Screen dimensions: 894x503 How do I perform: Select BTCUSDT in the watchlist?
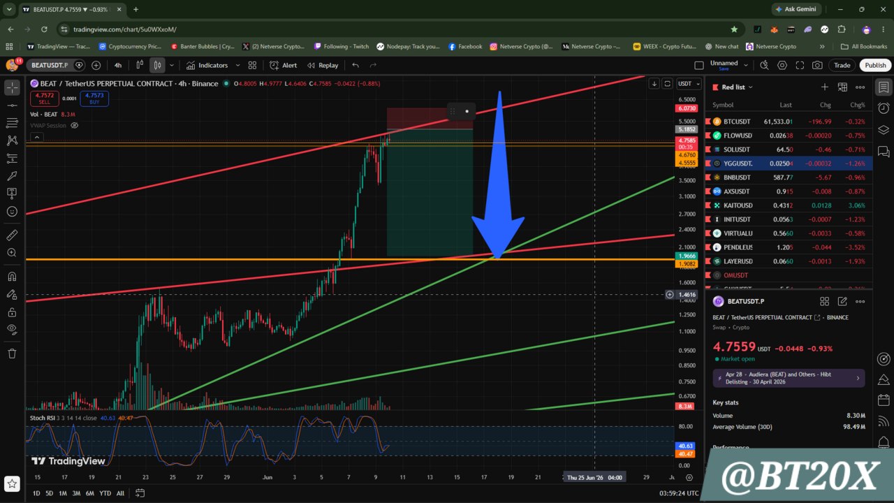click(x=789, y=122)
